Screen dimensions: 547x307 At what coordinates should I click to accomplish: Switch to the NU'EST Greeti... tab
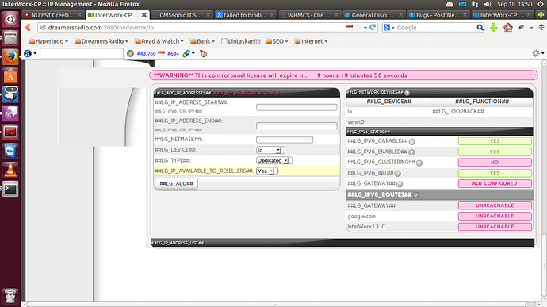(52, 15)
